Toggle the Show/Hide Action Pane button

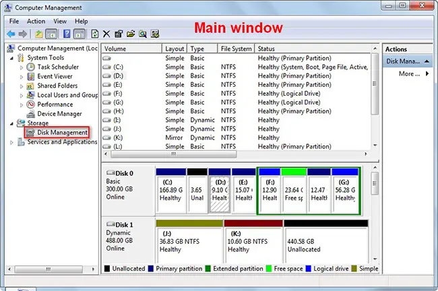pos(80,34)
